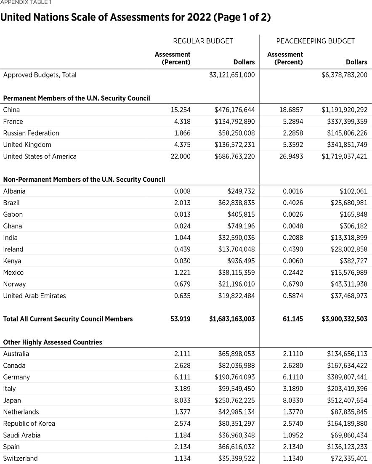Viewport: 372px width, 464px height.
Task: Click the United Arab Emirates row label
Action: click(x=35, y=296)
